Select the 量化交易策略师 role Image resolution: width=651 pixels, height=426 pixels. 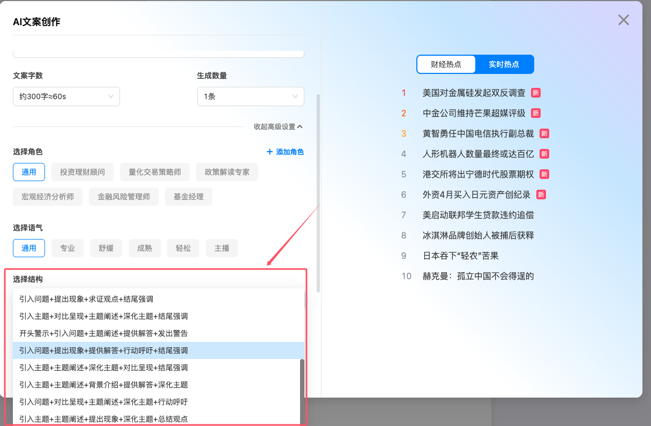point(155,172)
